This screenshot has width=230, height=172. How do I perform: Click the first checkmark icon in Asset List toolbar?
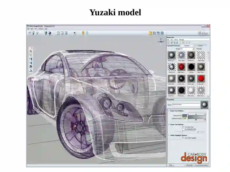(x=171, y=42)
